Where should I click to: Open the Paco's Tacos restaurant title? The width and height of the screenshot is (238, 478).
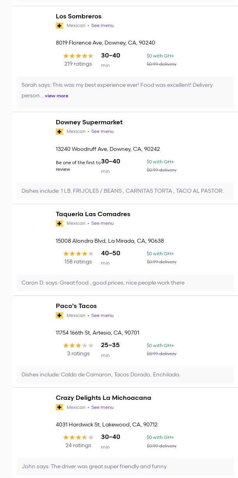(x=76, y=306)
